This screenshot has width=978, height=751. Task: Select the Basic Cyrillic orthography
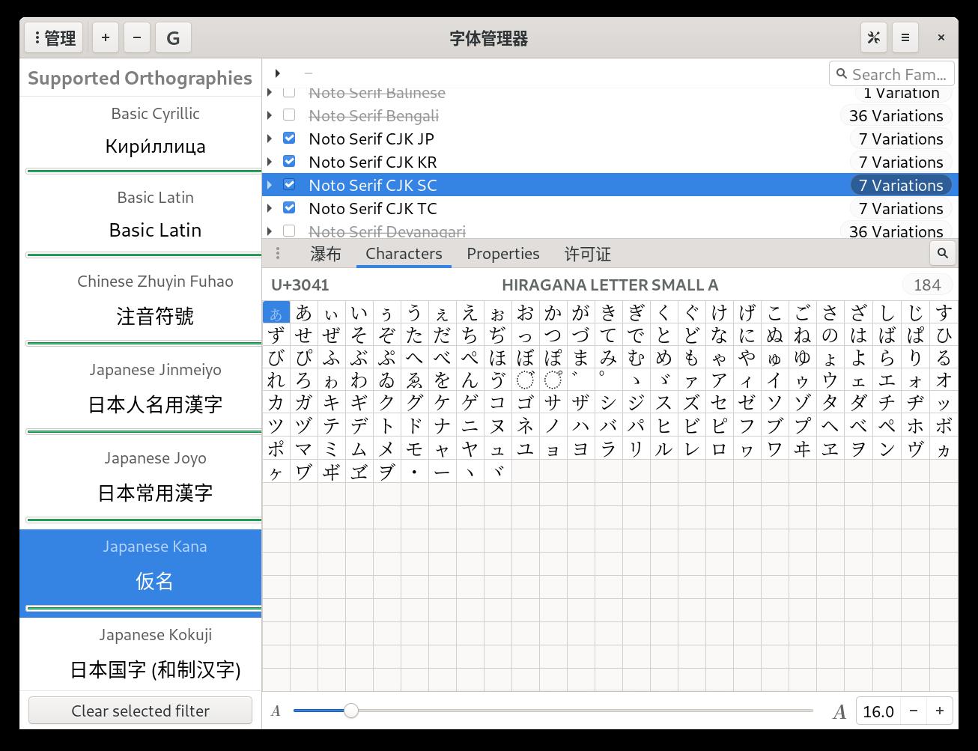click(x=140, y=138)
